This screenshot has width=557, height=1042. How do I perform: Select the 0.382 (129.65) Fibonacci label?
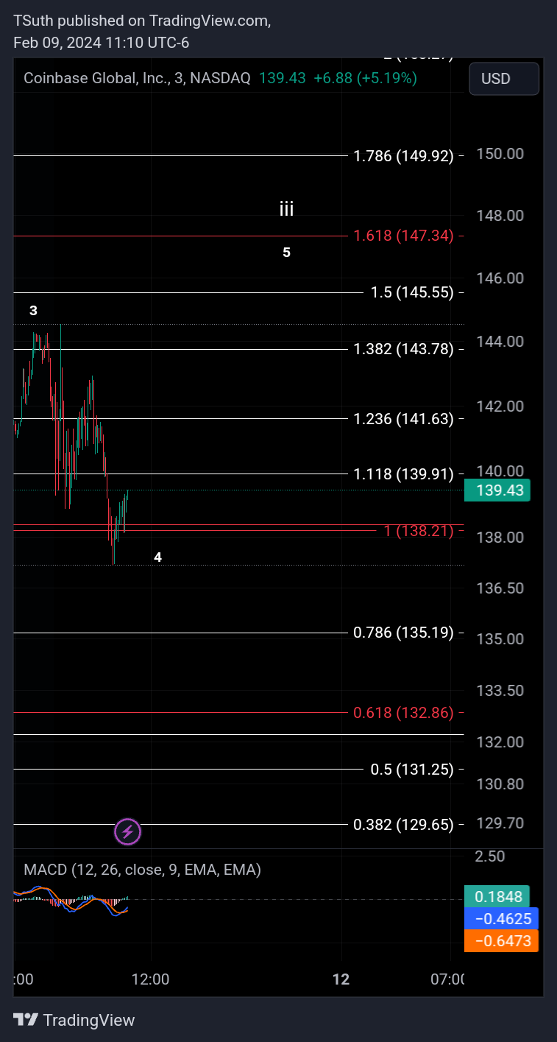coord(403,825)
